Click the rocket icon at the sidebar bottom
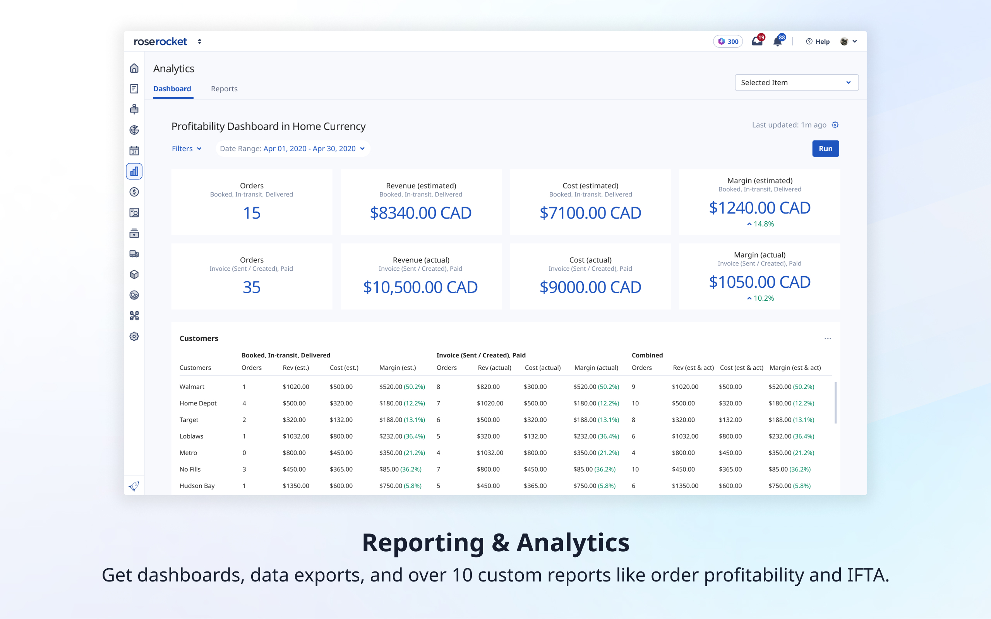991x619 pixels. 134,486
